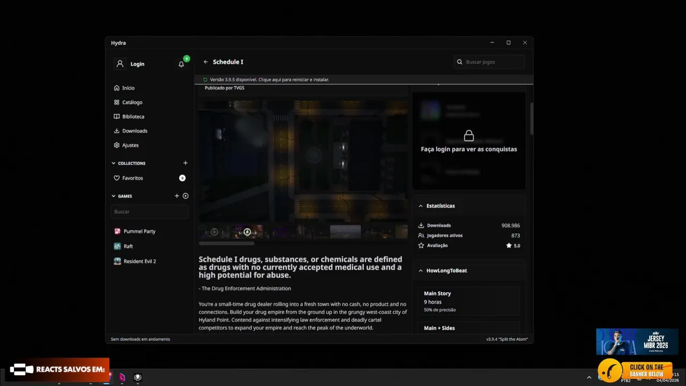Image resolution: width=686 pixels, height=386 pixels.
Task: Click the 'Schedule I' page title
Action: click(228, 62)
